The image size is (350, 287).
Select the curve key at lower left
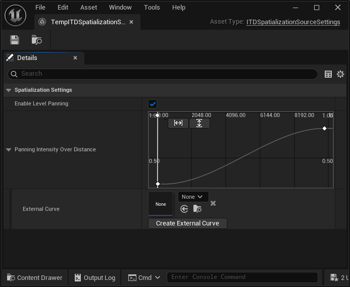click(158, 184)
